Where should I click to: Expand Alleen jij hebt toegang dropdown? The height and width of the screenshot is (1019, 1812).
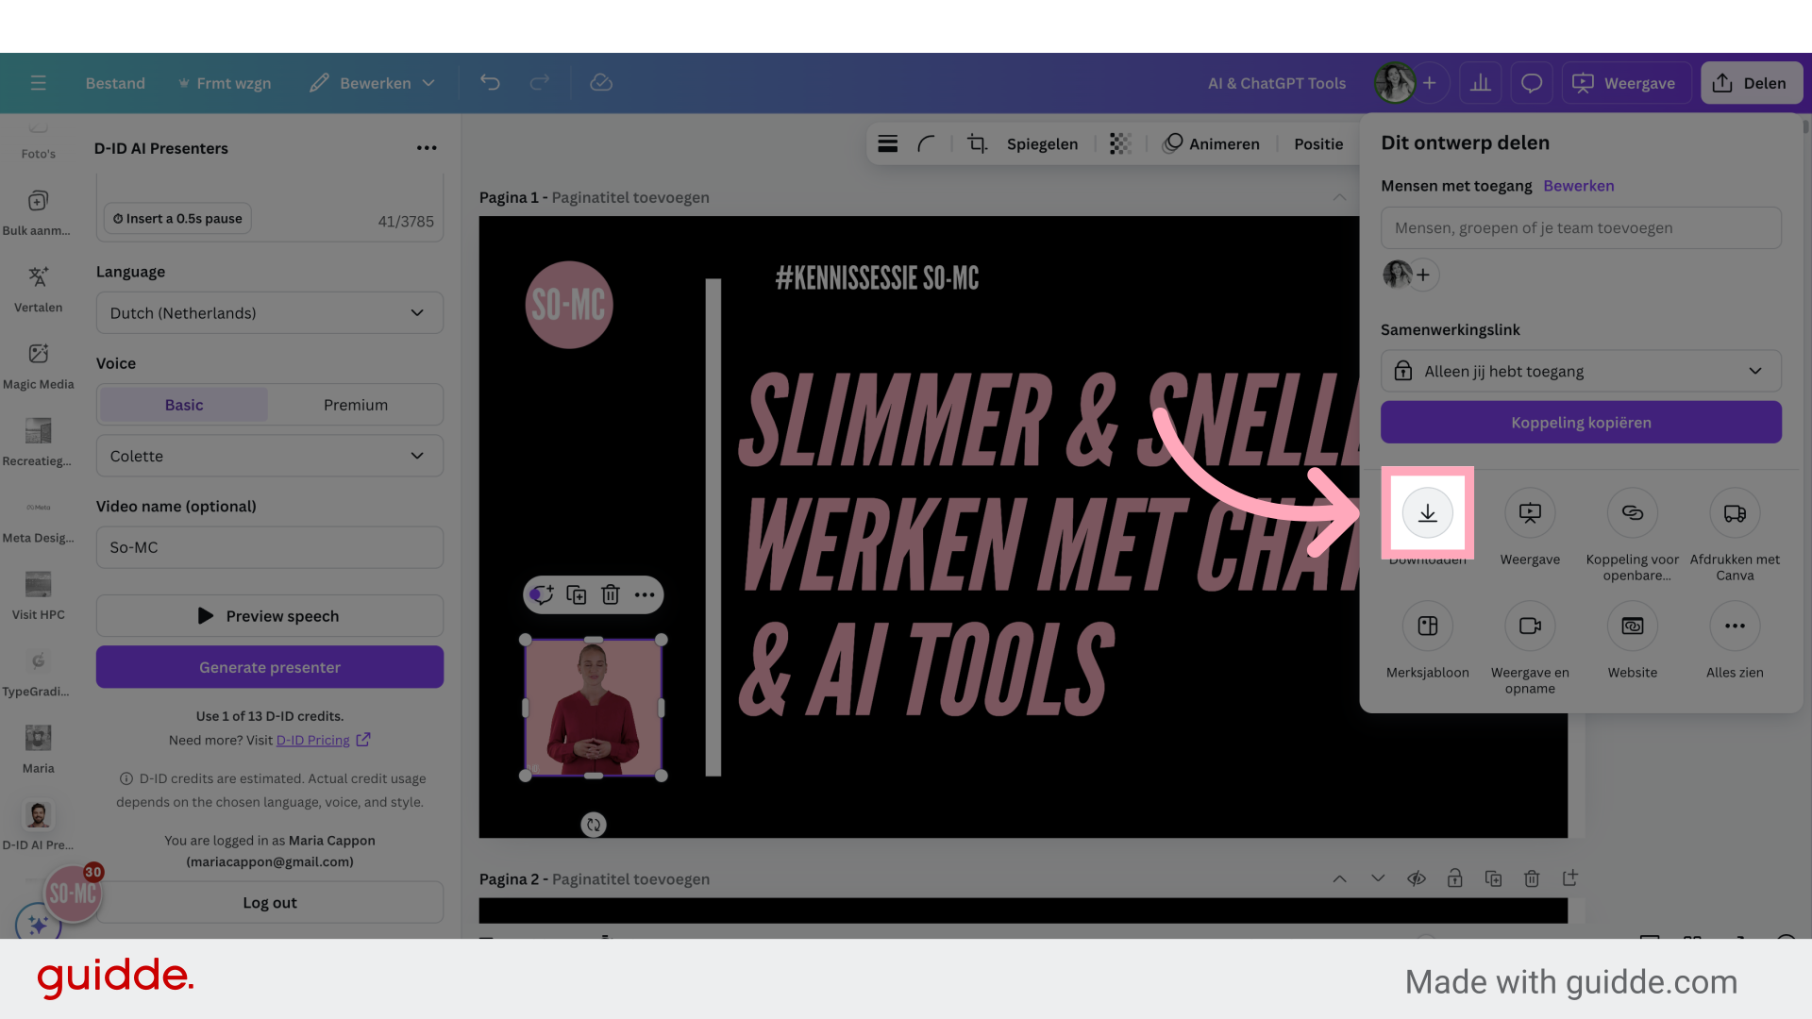(x=1581, y=371)
